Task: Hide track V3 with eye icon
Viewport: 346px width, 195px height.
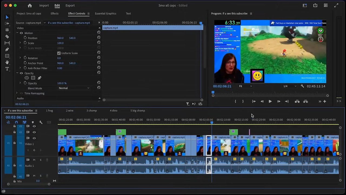Action: point(34,126)
